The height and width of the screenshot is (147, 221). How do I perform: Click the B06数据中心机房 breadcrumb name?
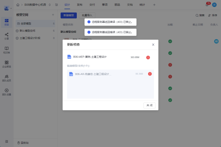[35, 5]
